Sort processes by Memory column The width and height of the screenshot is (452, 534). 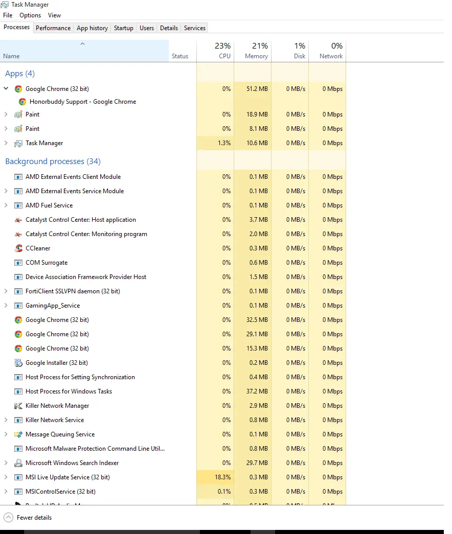pos(253,51)
